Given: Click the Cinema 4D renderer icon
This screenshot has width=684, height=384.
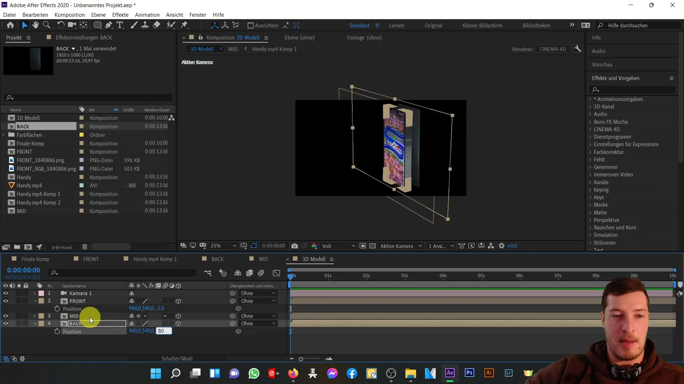Looking at the screenshot, I should 553,49.
